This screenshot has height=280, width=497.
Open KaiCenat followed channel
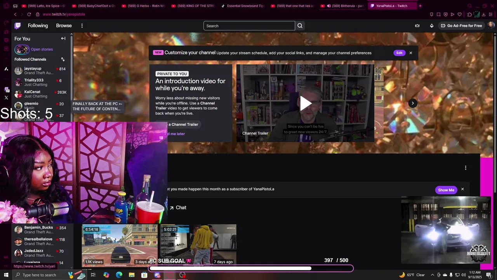point(40,94)
